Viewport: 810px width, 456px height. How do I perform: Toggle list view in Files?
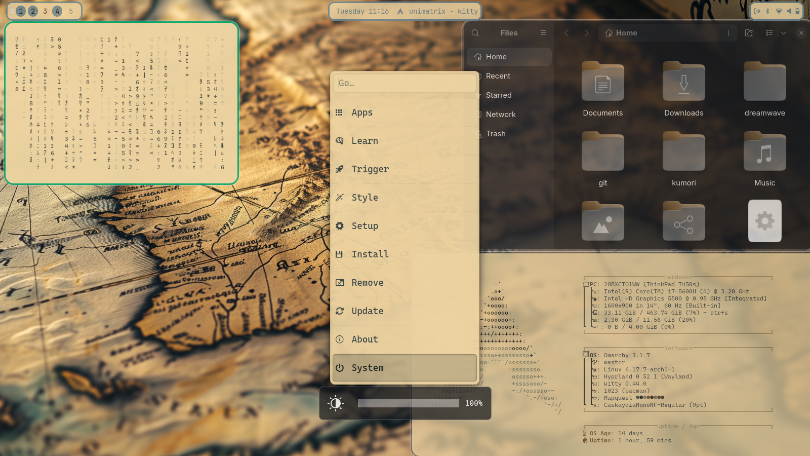point(769,33)
